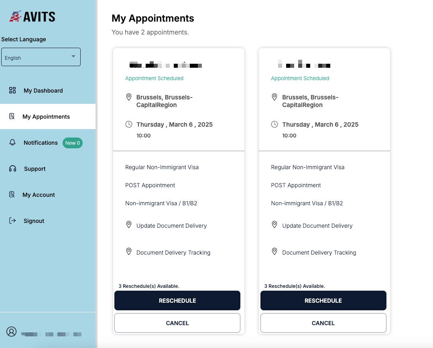This screenshot has width=433, height=348.
Task: Open My Appointments menu item
Action: 46,117
